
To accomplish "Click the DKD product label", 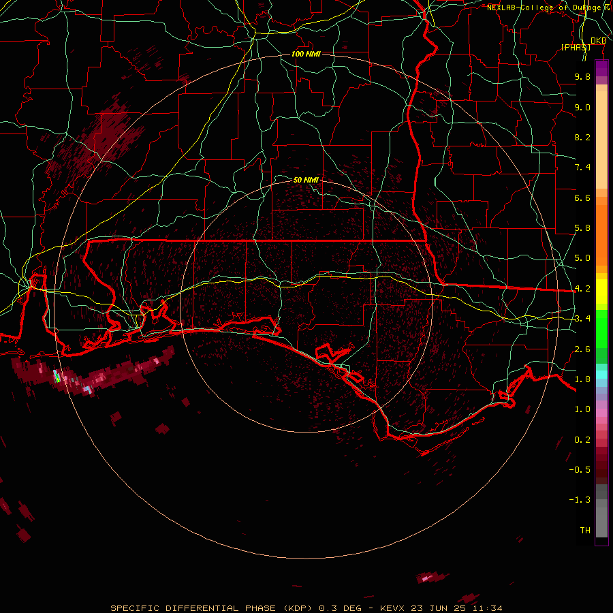I will click(599, 41).
